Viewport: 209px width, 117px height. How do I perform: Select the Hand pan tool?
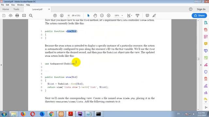click(x=95, y=16)
